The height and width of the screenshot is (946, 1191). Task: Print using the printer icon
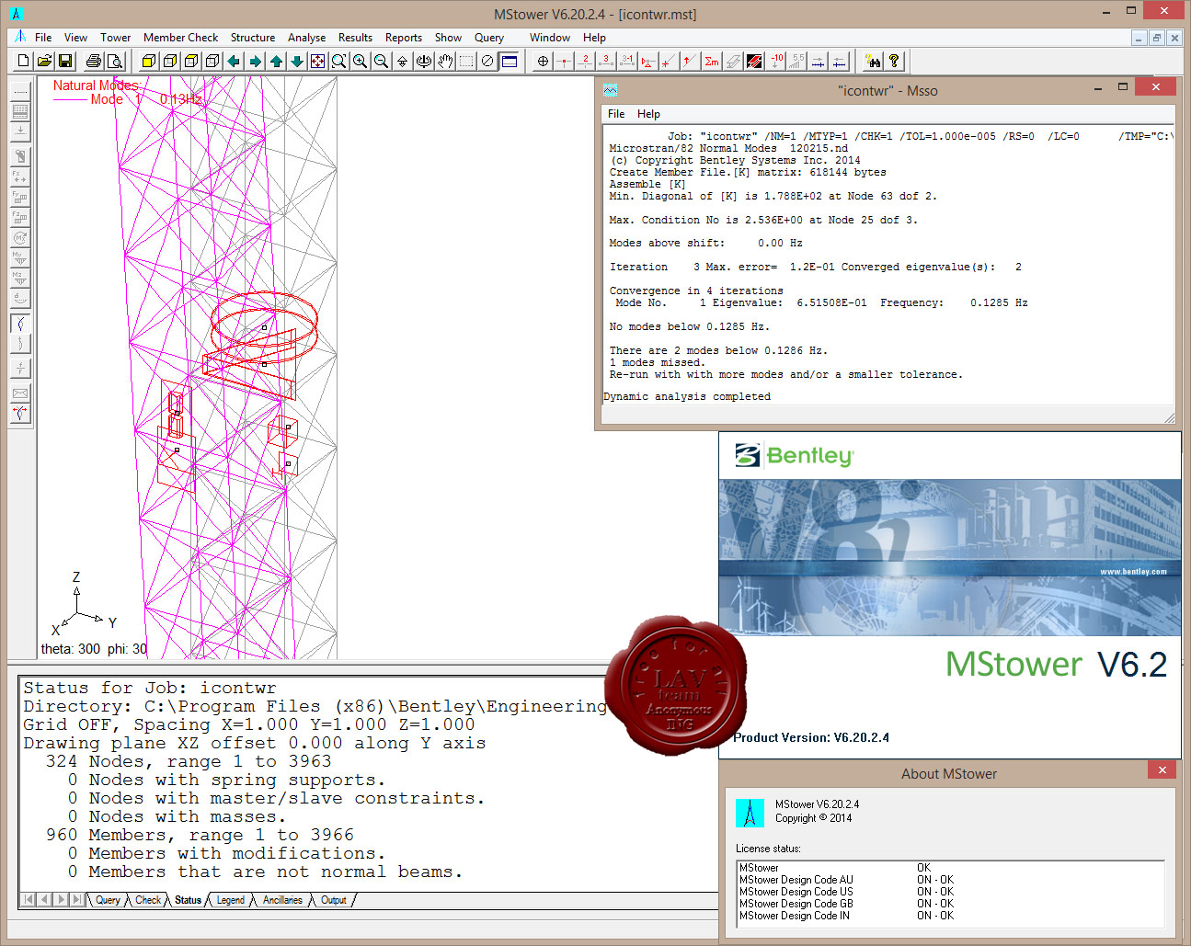click(x=93, y=61)
